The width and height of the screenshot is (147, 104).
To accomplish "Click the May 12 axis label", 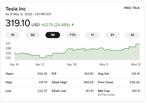I will click(136, 65).
